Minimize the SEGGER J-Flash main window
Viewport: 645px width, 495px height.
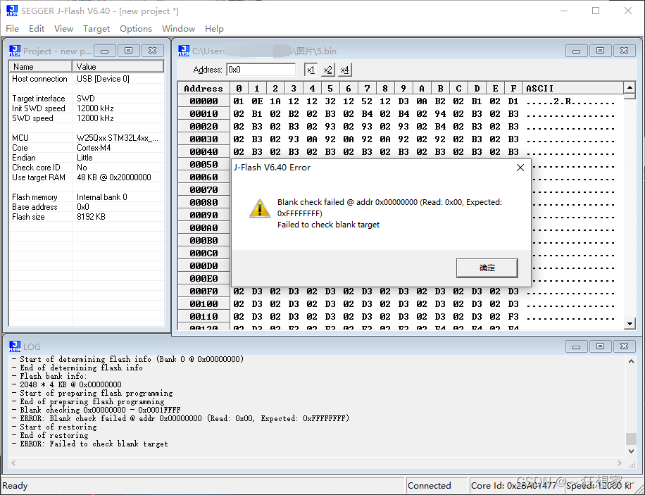[564, 11]
